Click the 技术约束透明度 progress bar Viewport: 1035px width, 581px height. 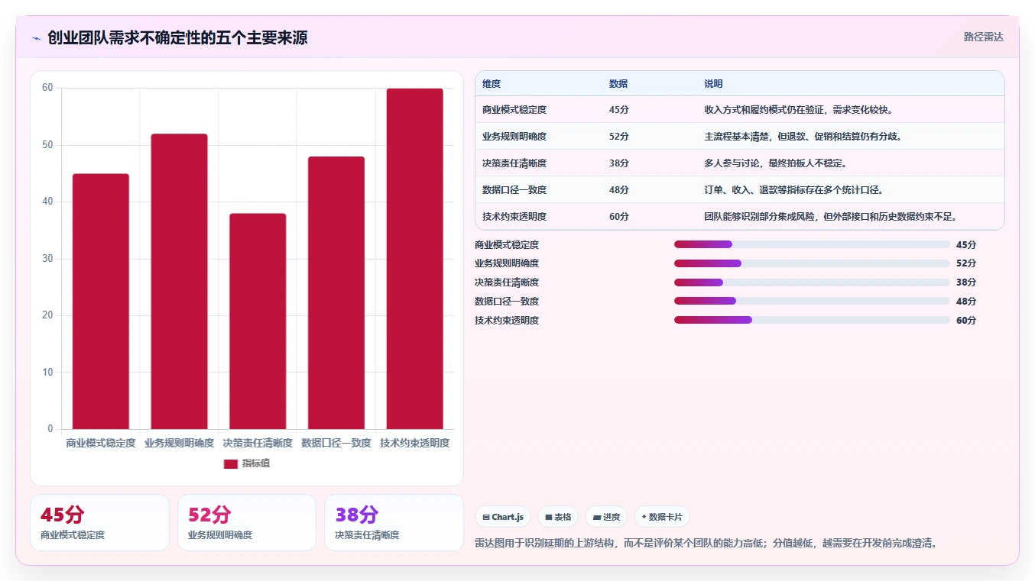point(812,320)
